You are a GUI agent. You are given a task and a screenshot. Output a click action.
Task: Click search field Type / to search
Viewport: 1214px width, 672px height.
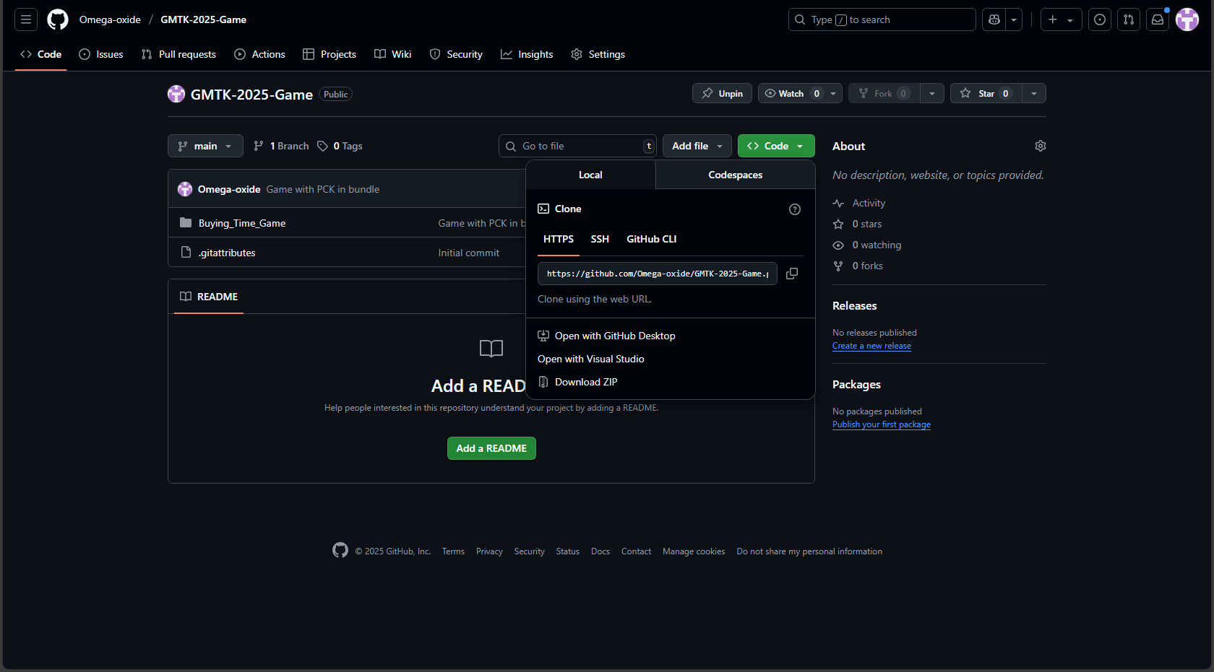click(882, 19)
